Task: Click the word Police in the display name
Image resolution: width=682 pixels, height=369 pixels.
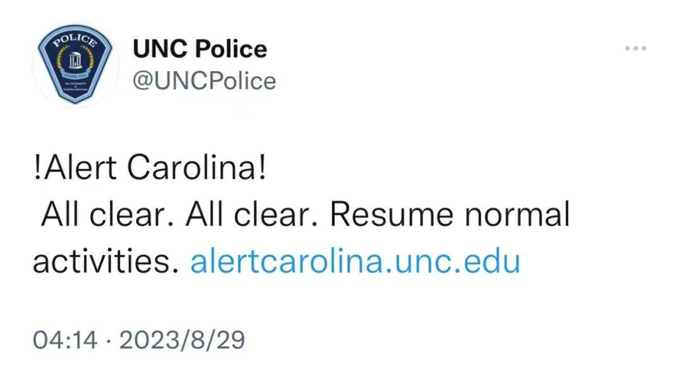Action: tap(231, 49)
